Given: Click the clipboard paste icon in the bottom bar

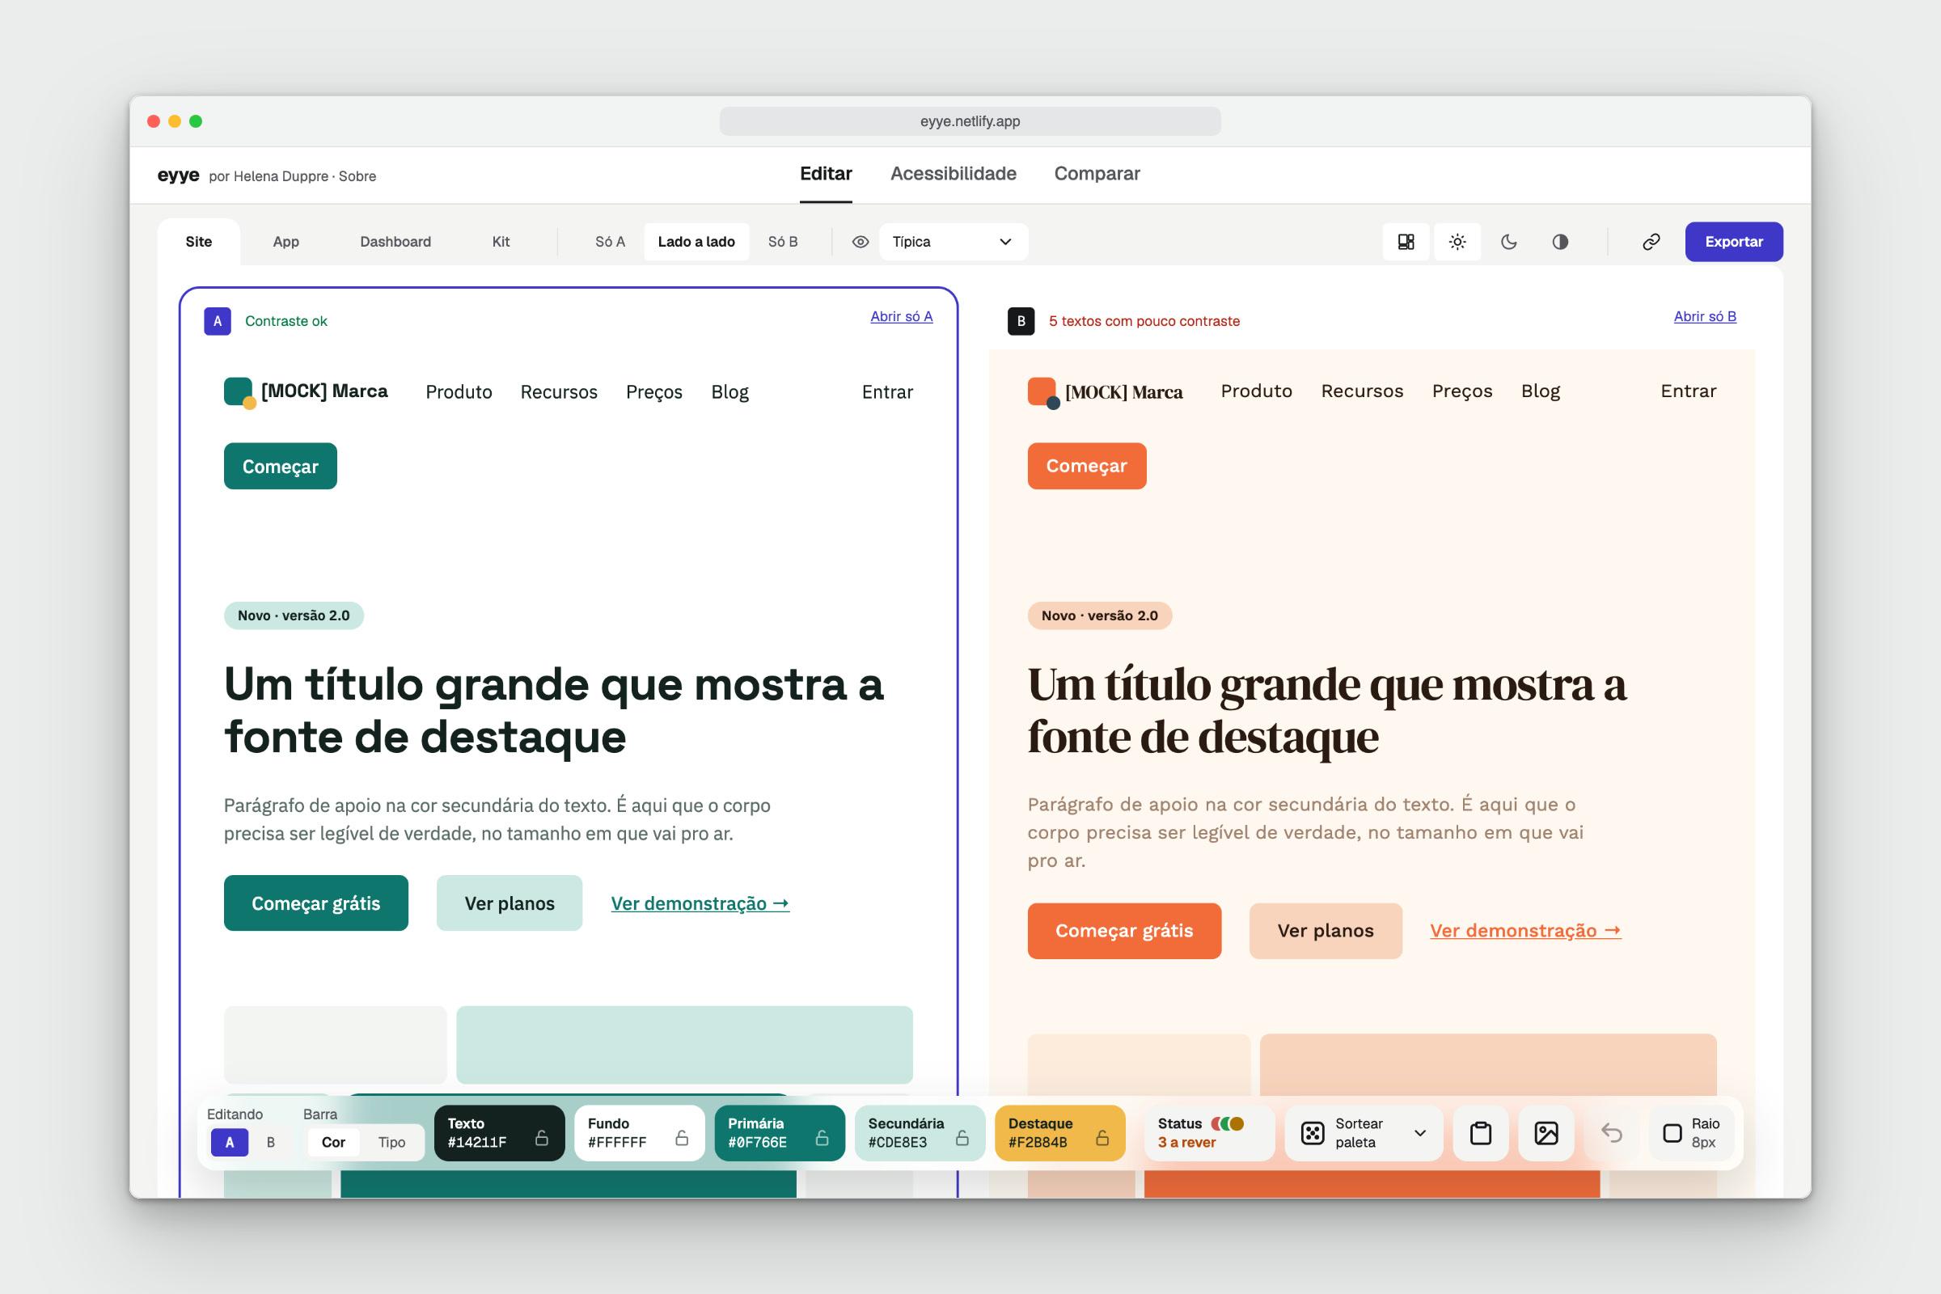Looking at the screenshot, I should click(1482, 1133).
